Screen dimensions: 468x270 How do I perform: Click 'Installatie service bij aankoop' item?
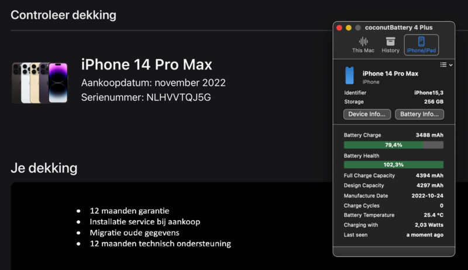145,222
